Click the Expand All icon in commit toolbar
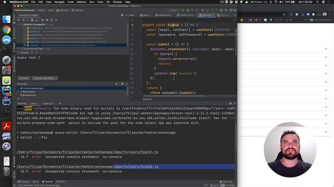Viewport: 334px width, 187px height. pos(51,20)
